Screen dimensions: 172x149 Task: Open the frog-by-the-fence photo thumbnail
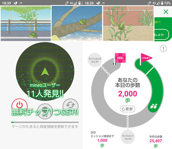tap(26, 24)
